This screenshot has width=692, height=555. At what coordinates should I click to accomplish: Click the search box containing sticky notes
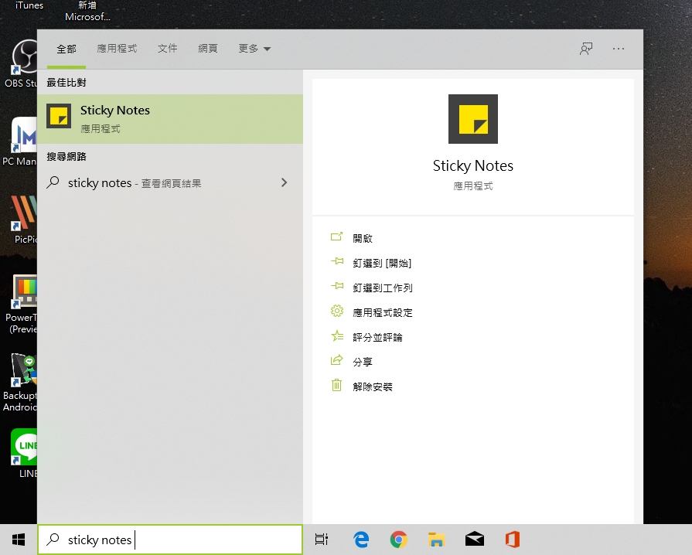tap(170, 540)
